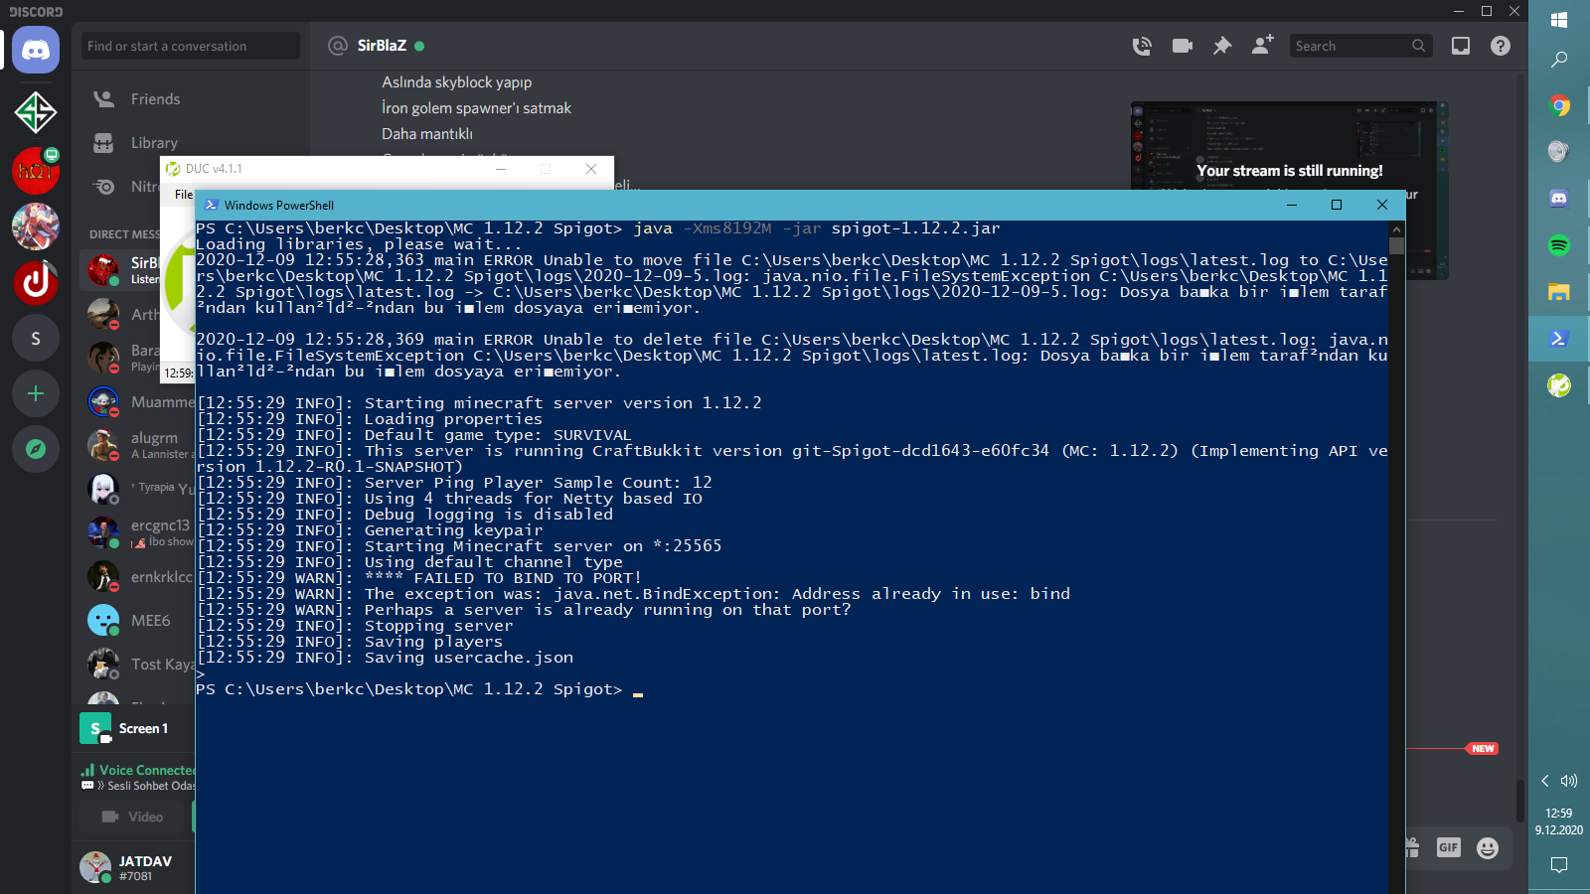Screen dimensions: 1590x894
Task: Turn on camera with the Video button
Action: 134,817
